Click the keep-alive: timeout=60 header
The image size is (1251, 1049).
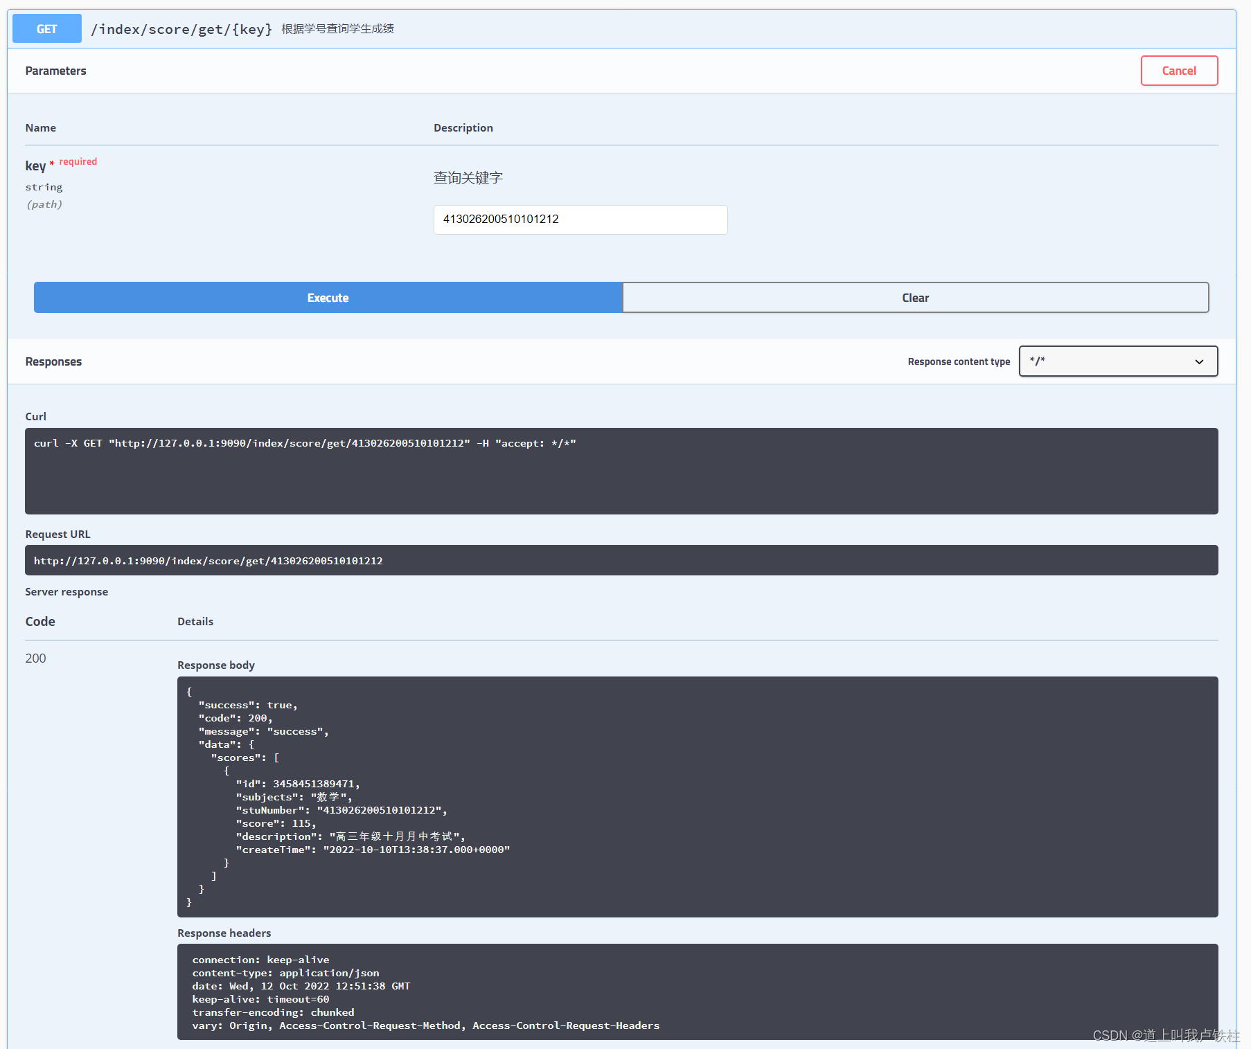tap(260, 999)
